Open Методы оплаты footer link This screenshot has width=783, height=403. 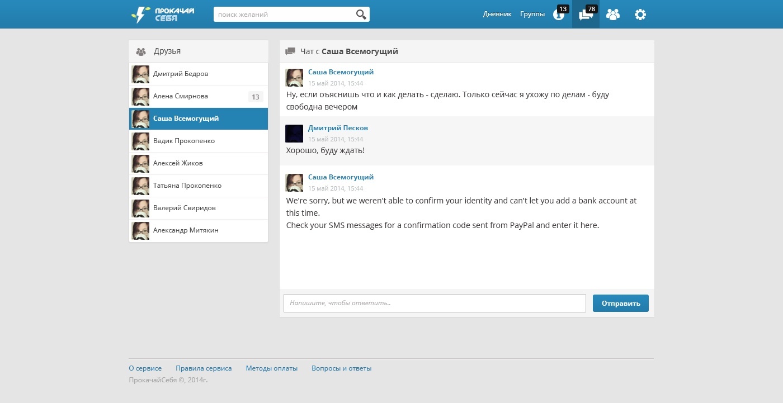pos(272,368)
